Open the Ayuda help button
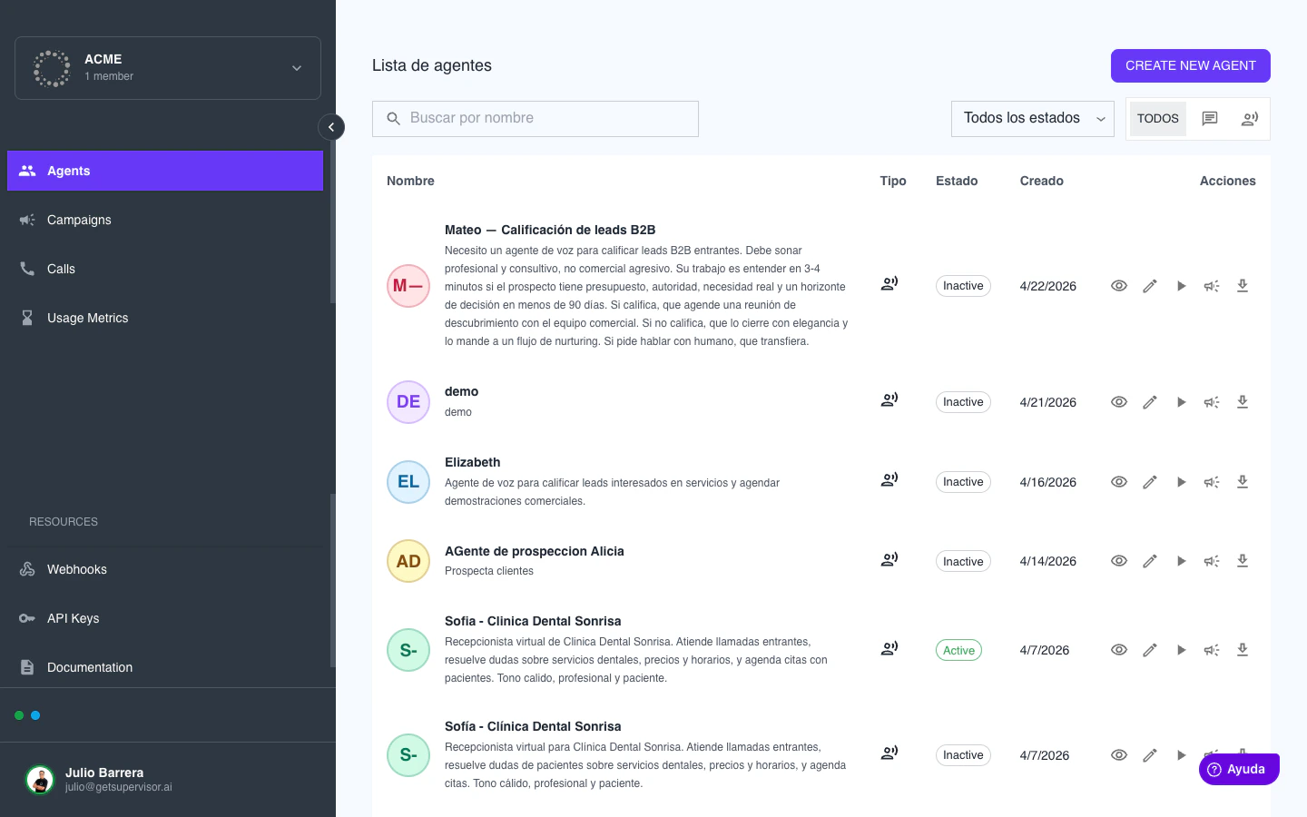This screenshot has width=1307, height=817. (1239, 769)
